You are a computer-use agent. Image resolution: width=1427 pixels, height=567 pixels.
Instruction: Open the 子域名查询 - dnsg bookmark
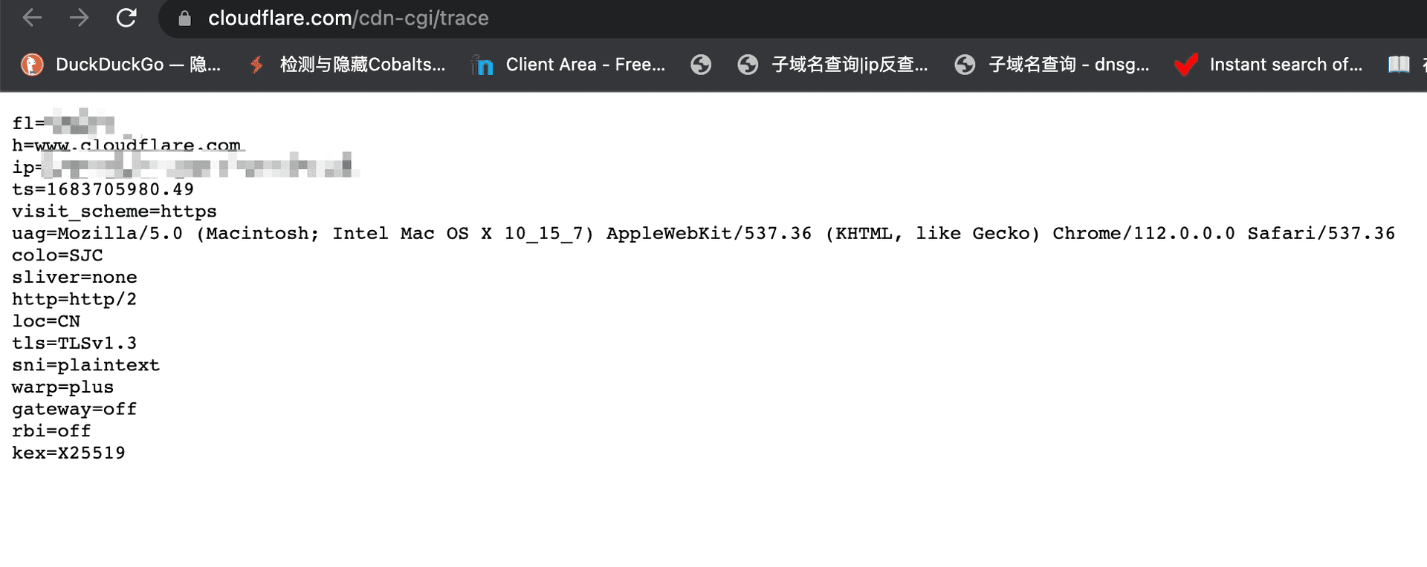pyautogui.click(x=1052, y=65)
